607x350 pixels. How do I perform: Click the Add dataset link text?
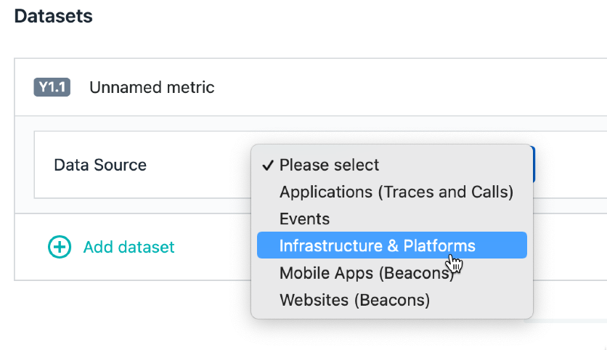coord(129,248)
